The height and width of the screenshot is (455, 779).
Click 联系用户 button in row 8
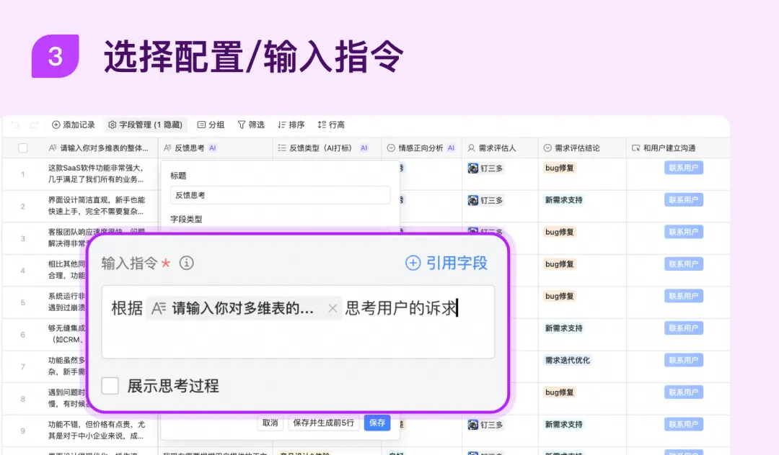(684, 392)
